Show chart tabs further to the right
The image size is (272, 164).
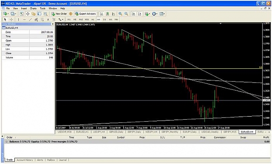pos(269,132)
